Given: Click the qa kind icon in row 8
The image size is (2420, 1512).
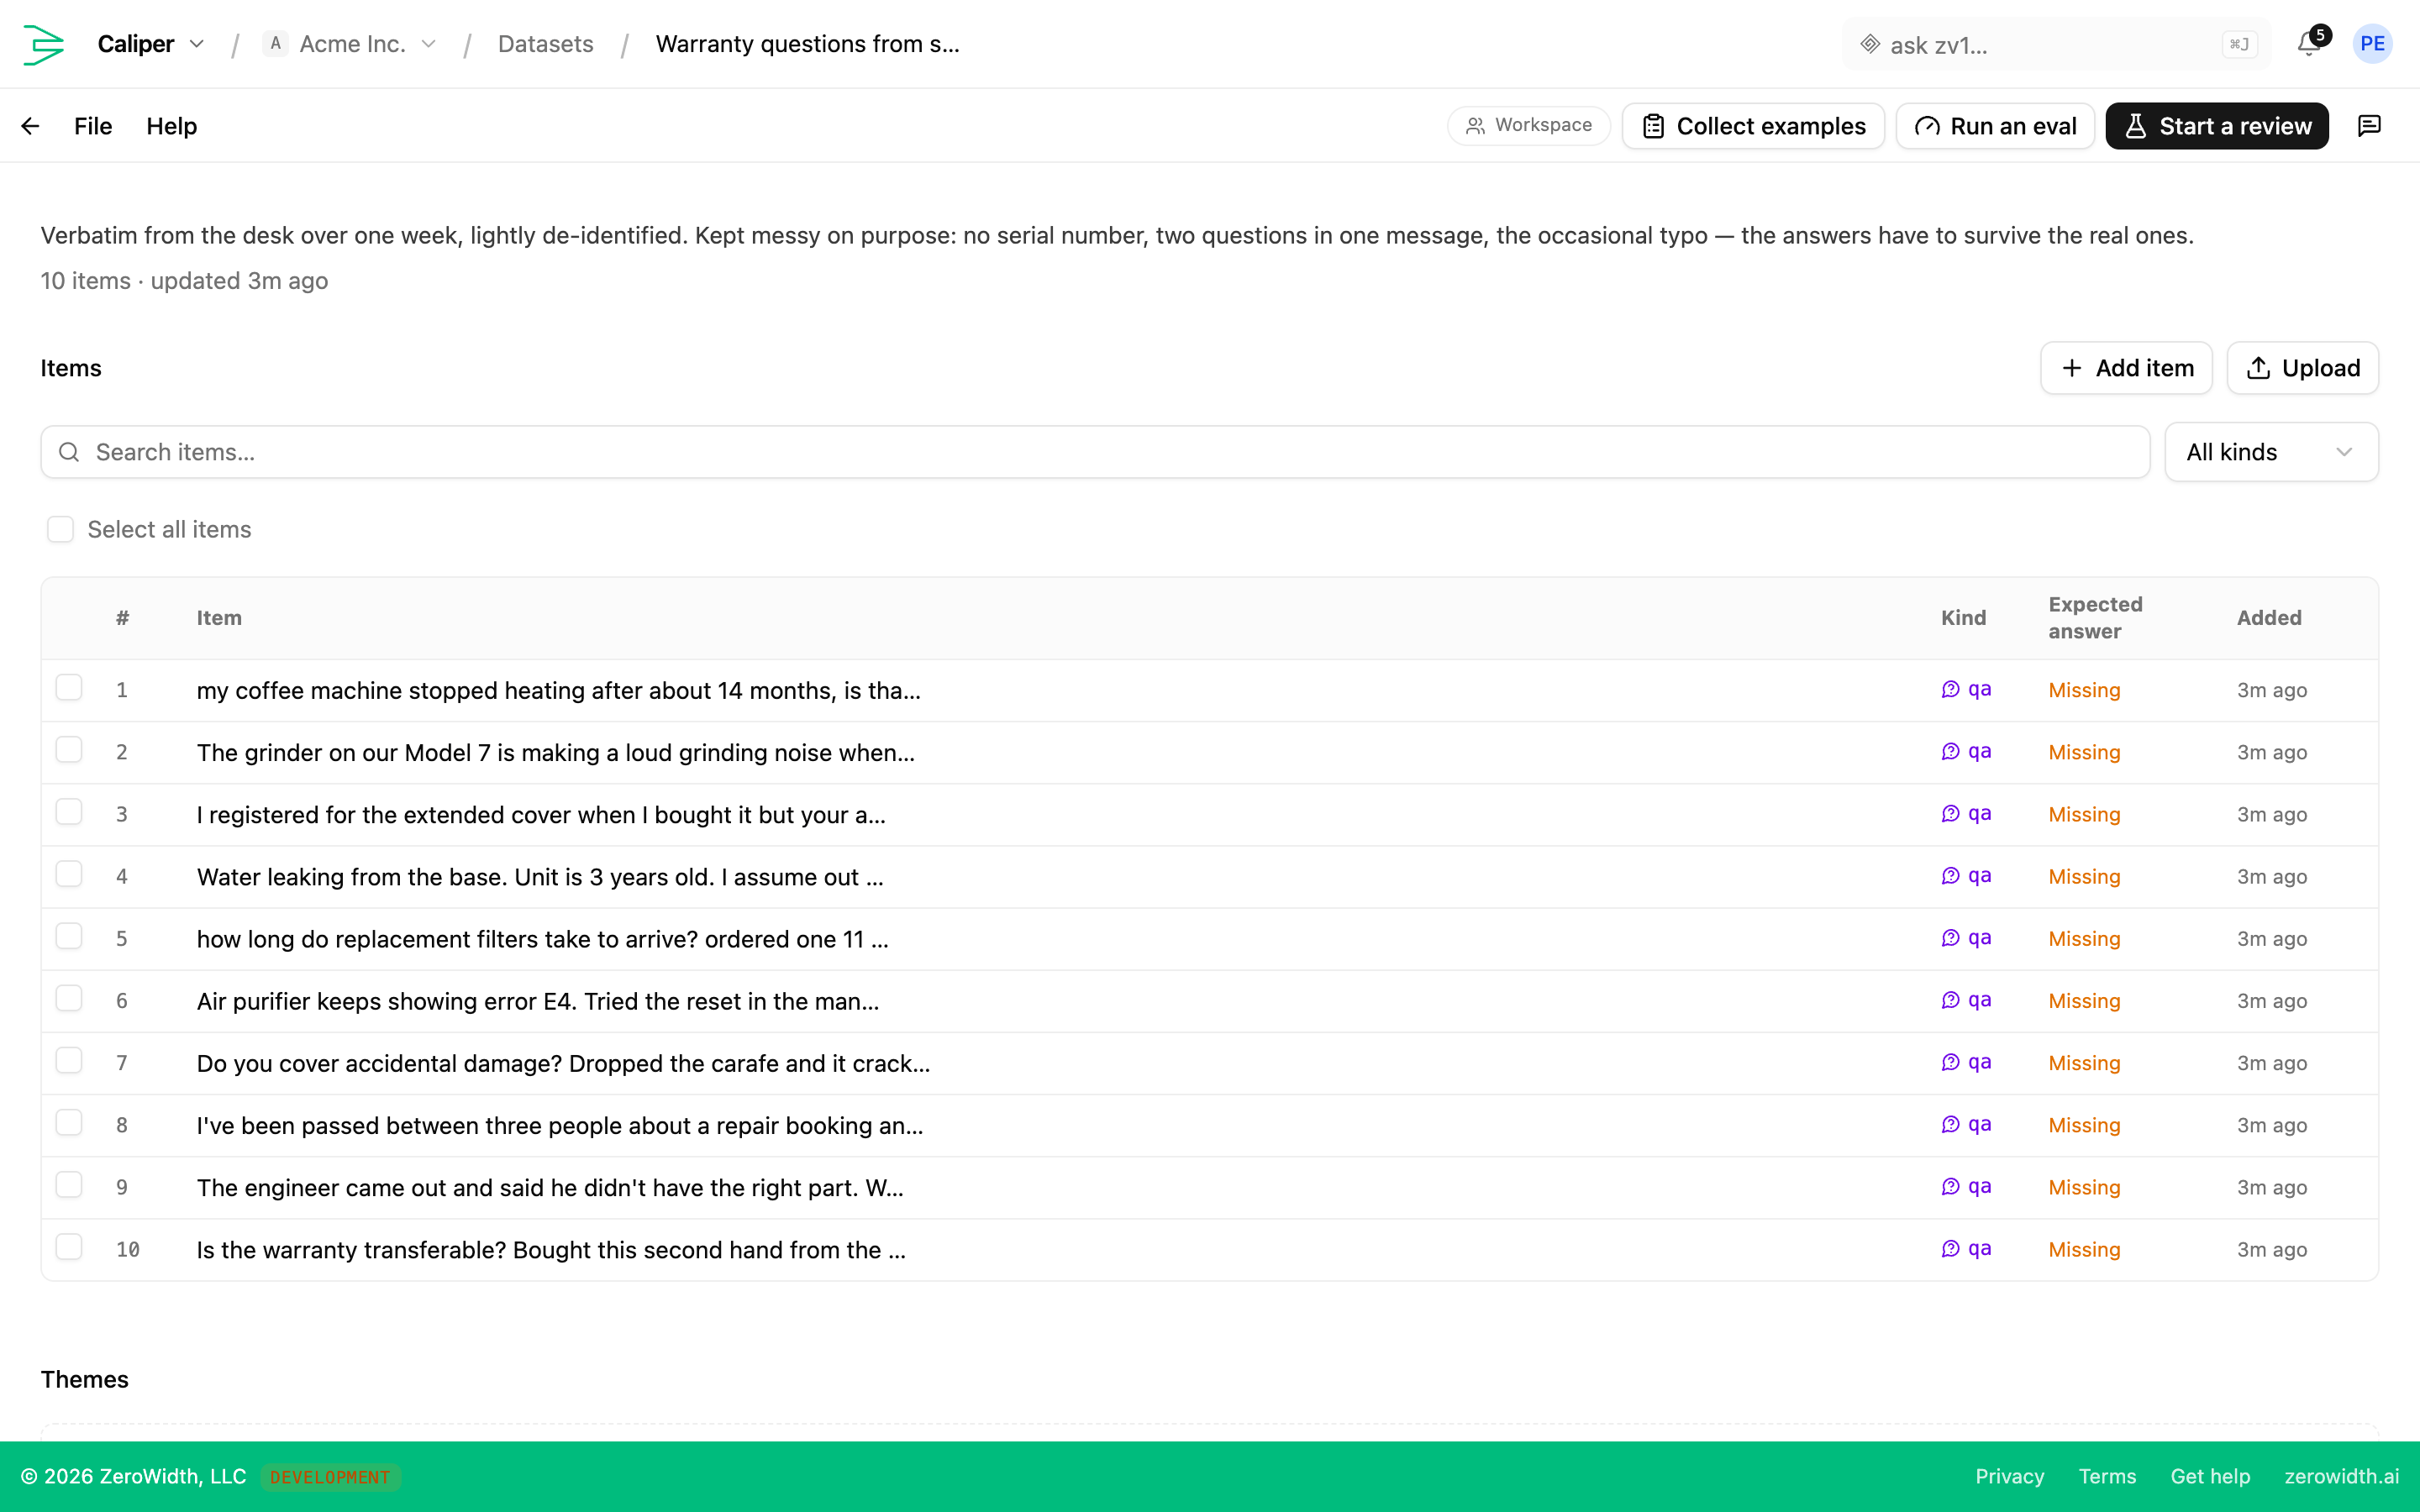Looking at the screenshot, I should point(1950,1124).
